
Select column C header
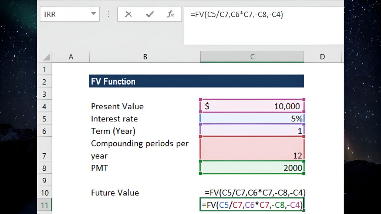click(x=252, y=56)
